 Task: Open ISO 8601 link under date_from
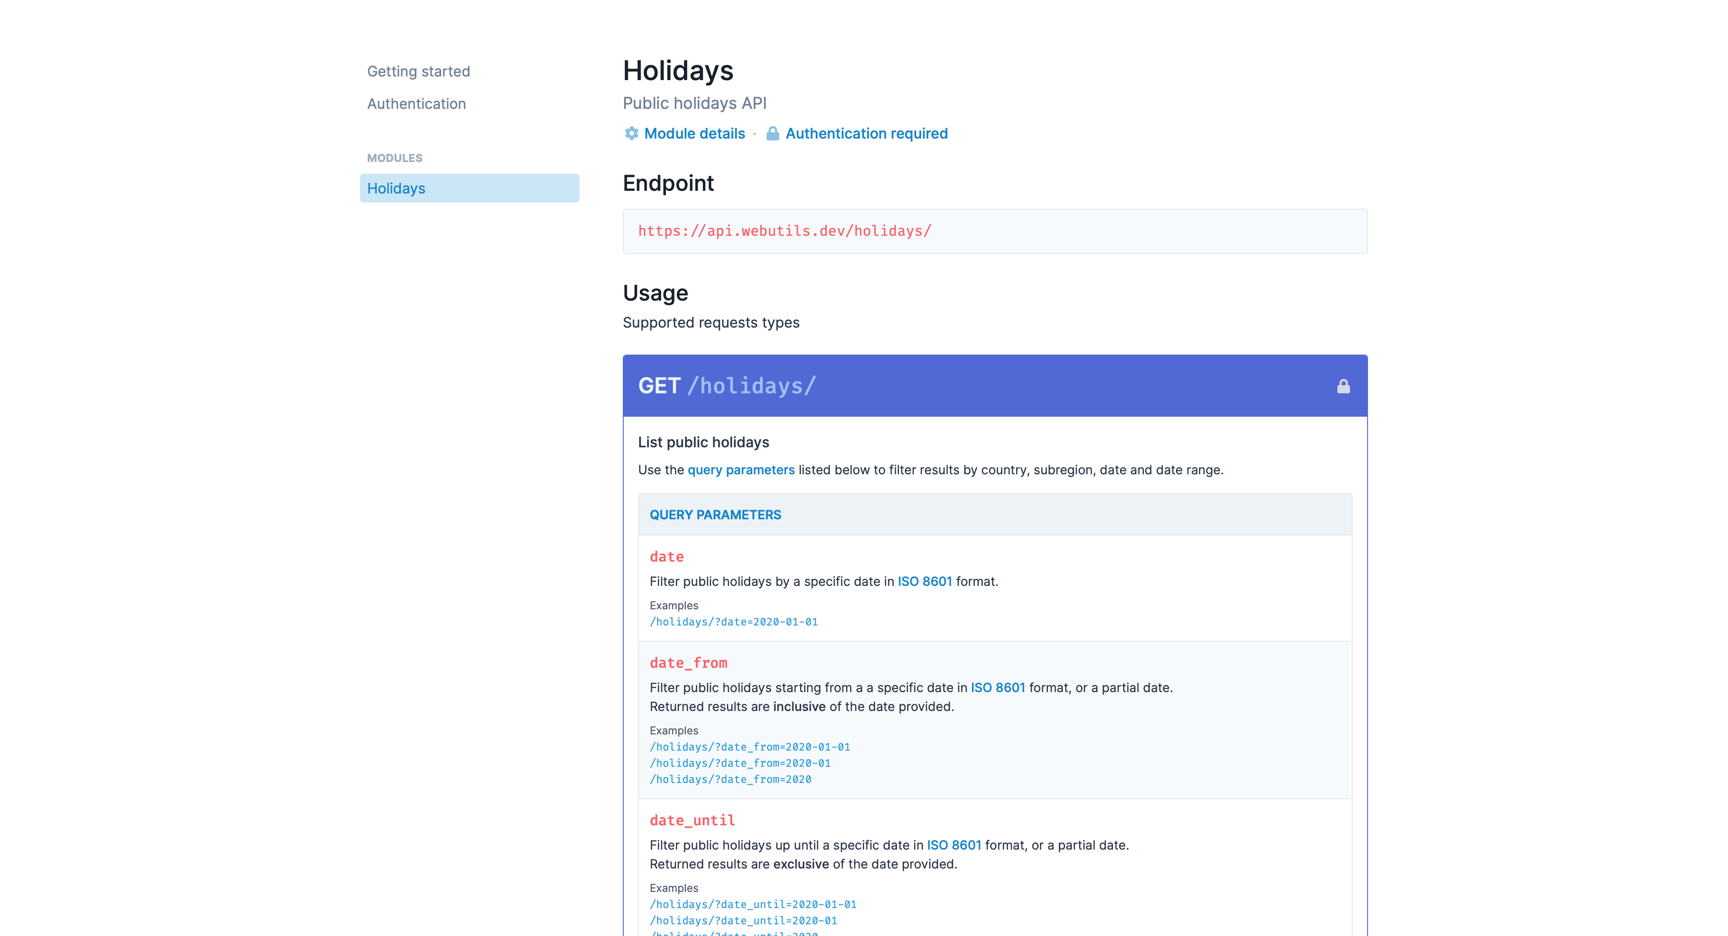point(998,688)
